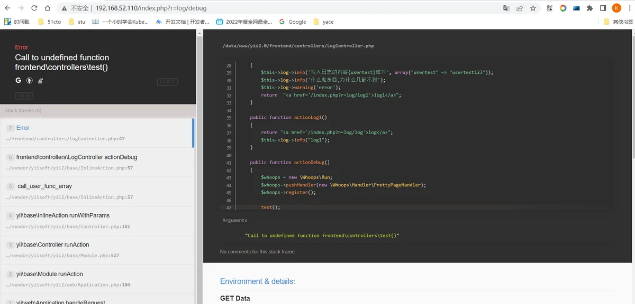Click the actionDebug function declaration line
Image resolution: width=635 pixels, height=304 pixels.
[x=290, y=163]
